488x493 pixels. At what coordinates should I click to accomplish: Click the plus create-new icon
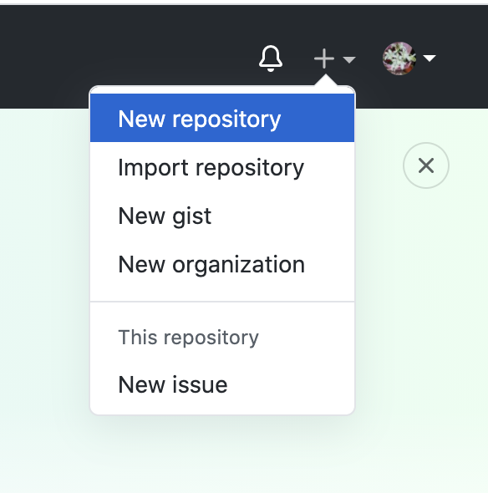click(x=324, y=58)
